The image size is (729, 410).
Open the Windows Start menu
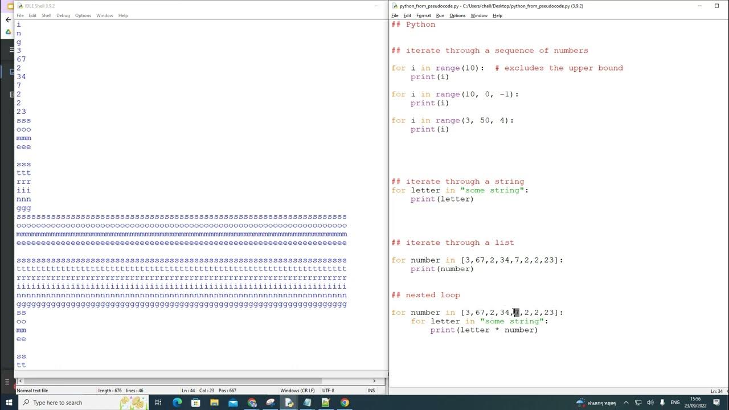pos(8,403)
